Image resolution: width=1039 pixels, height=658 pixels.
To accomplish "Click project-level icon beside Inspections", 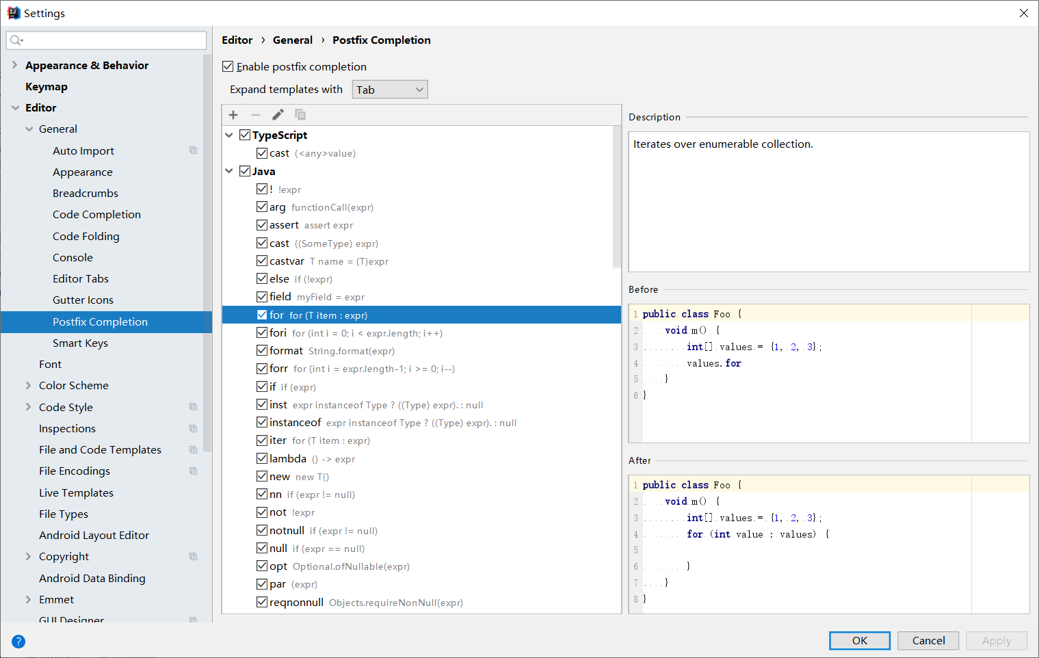I will coord(194,429).
